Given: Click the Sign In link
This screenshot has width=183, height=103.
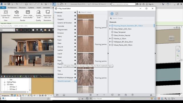Looking at the screenshot, I should tap(151, 4).
